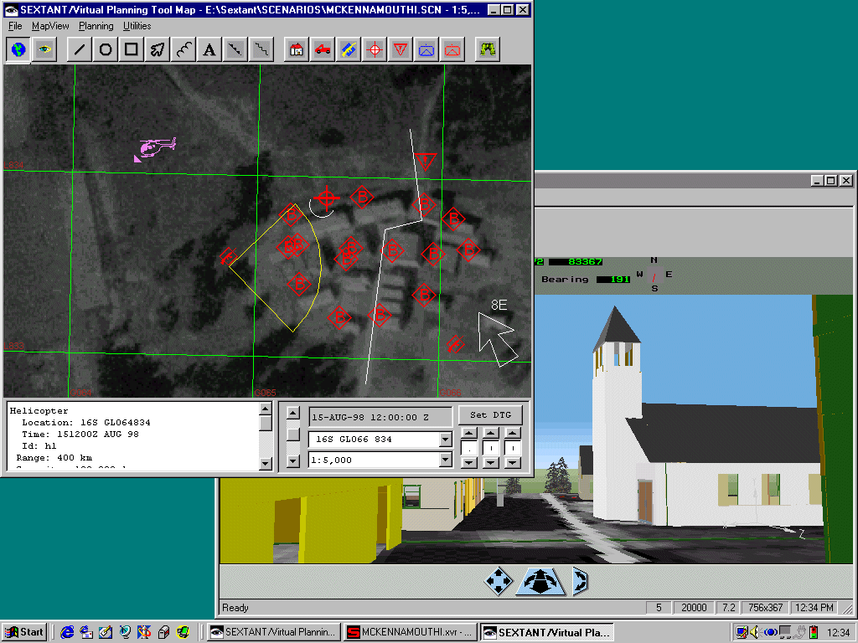Choose the red truck vehicle tool
This screenshot has width=858, height=643.
click(x=323, y=49)
